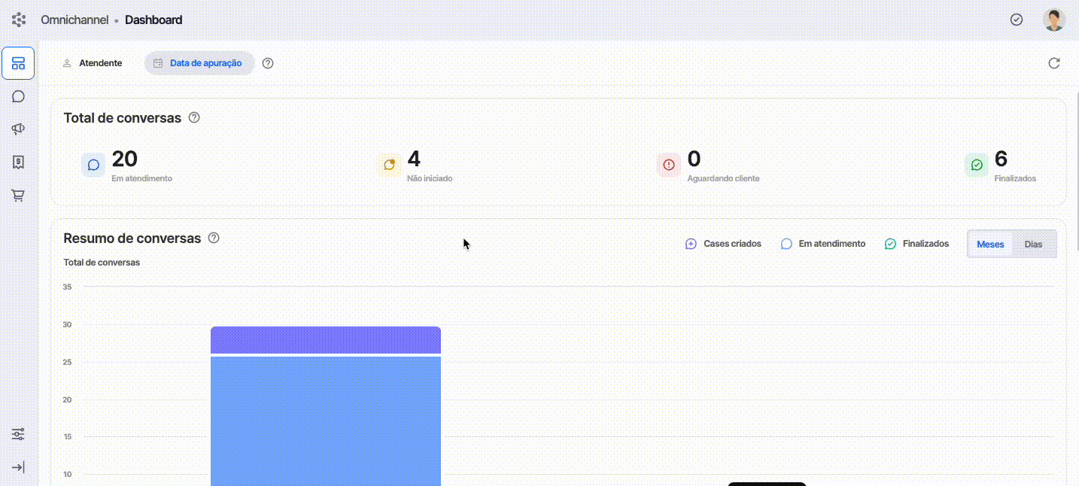Viewport: 1079px width, 486px height.
Task: Click the Omnichannel breadcrumb link
Action: pos(74,20)
